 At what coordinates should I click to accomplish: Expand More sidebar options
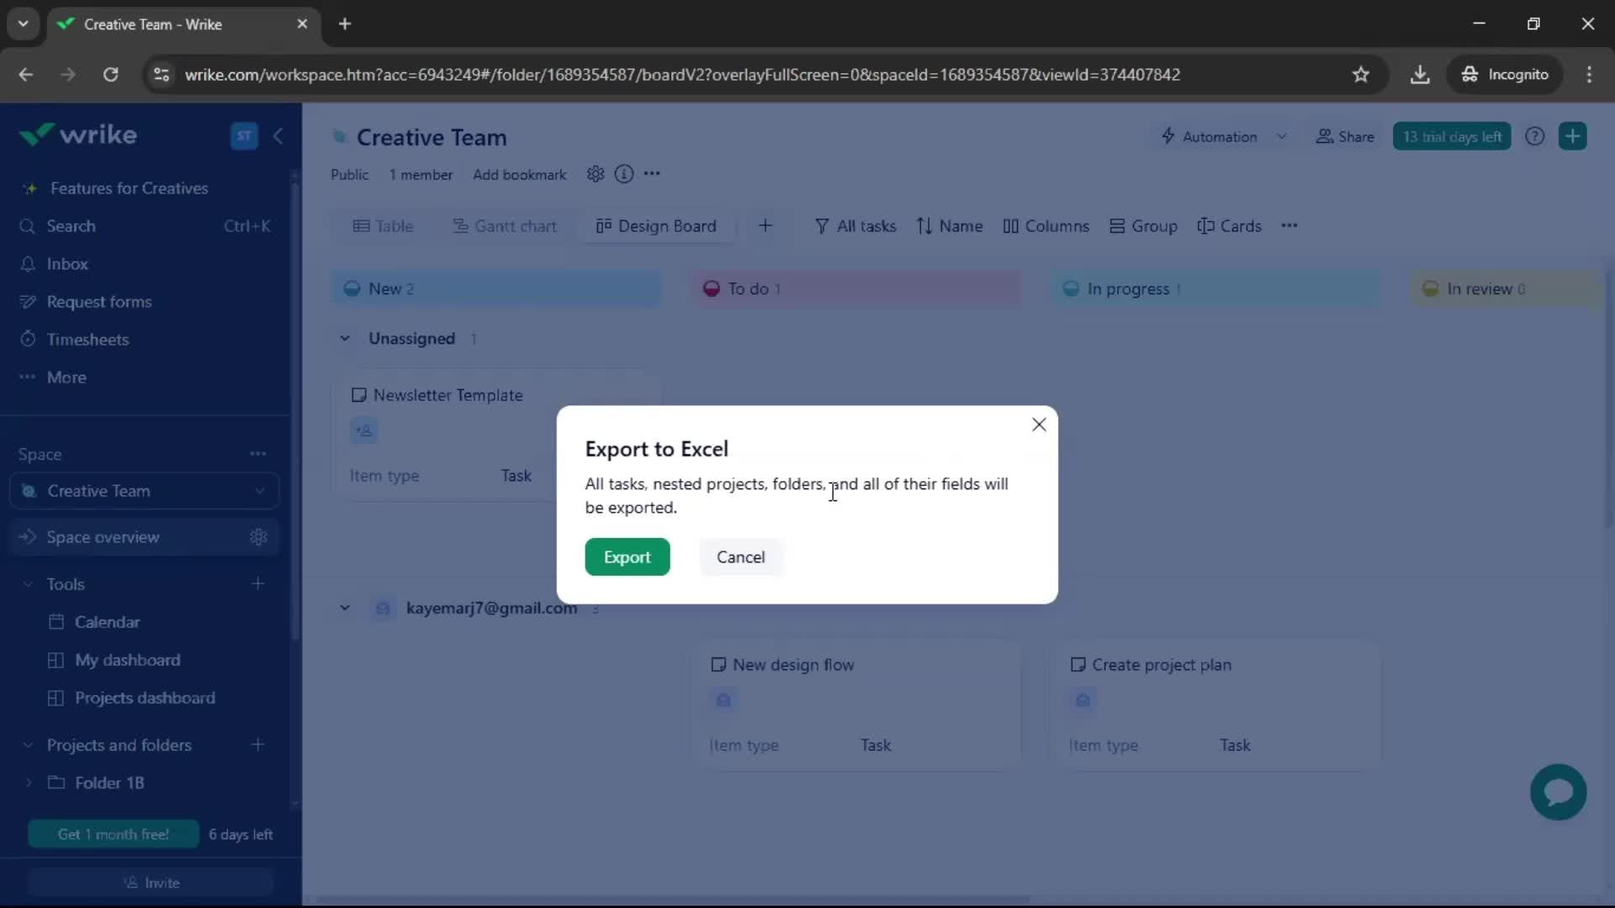66,377
